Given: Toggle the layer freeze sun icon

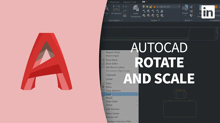Looking at the screenshot, I should click(147, 7).
